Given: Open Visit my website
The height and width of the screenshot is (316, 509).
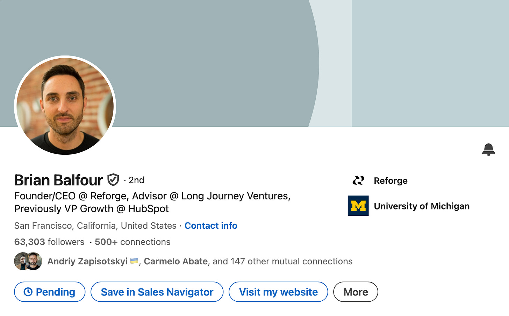Looking at the screenshot, I should pyautogui.click(x=278, y=292).
